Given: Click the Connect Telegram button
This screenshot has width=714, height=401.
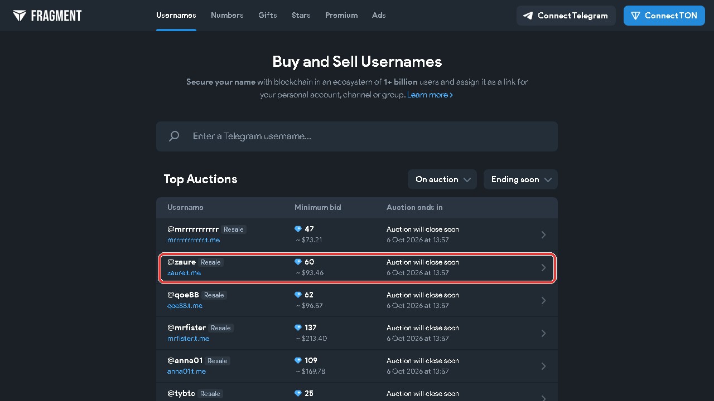Looking at the screenshot, I should (x=566, y=16).
